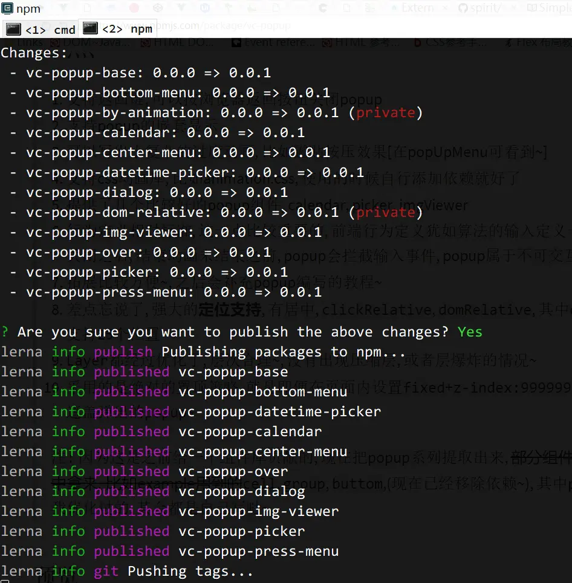This screenshot has height=583, width=572.
Task: Click the cmd tab terminal icon
Action: 13,30
